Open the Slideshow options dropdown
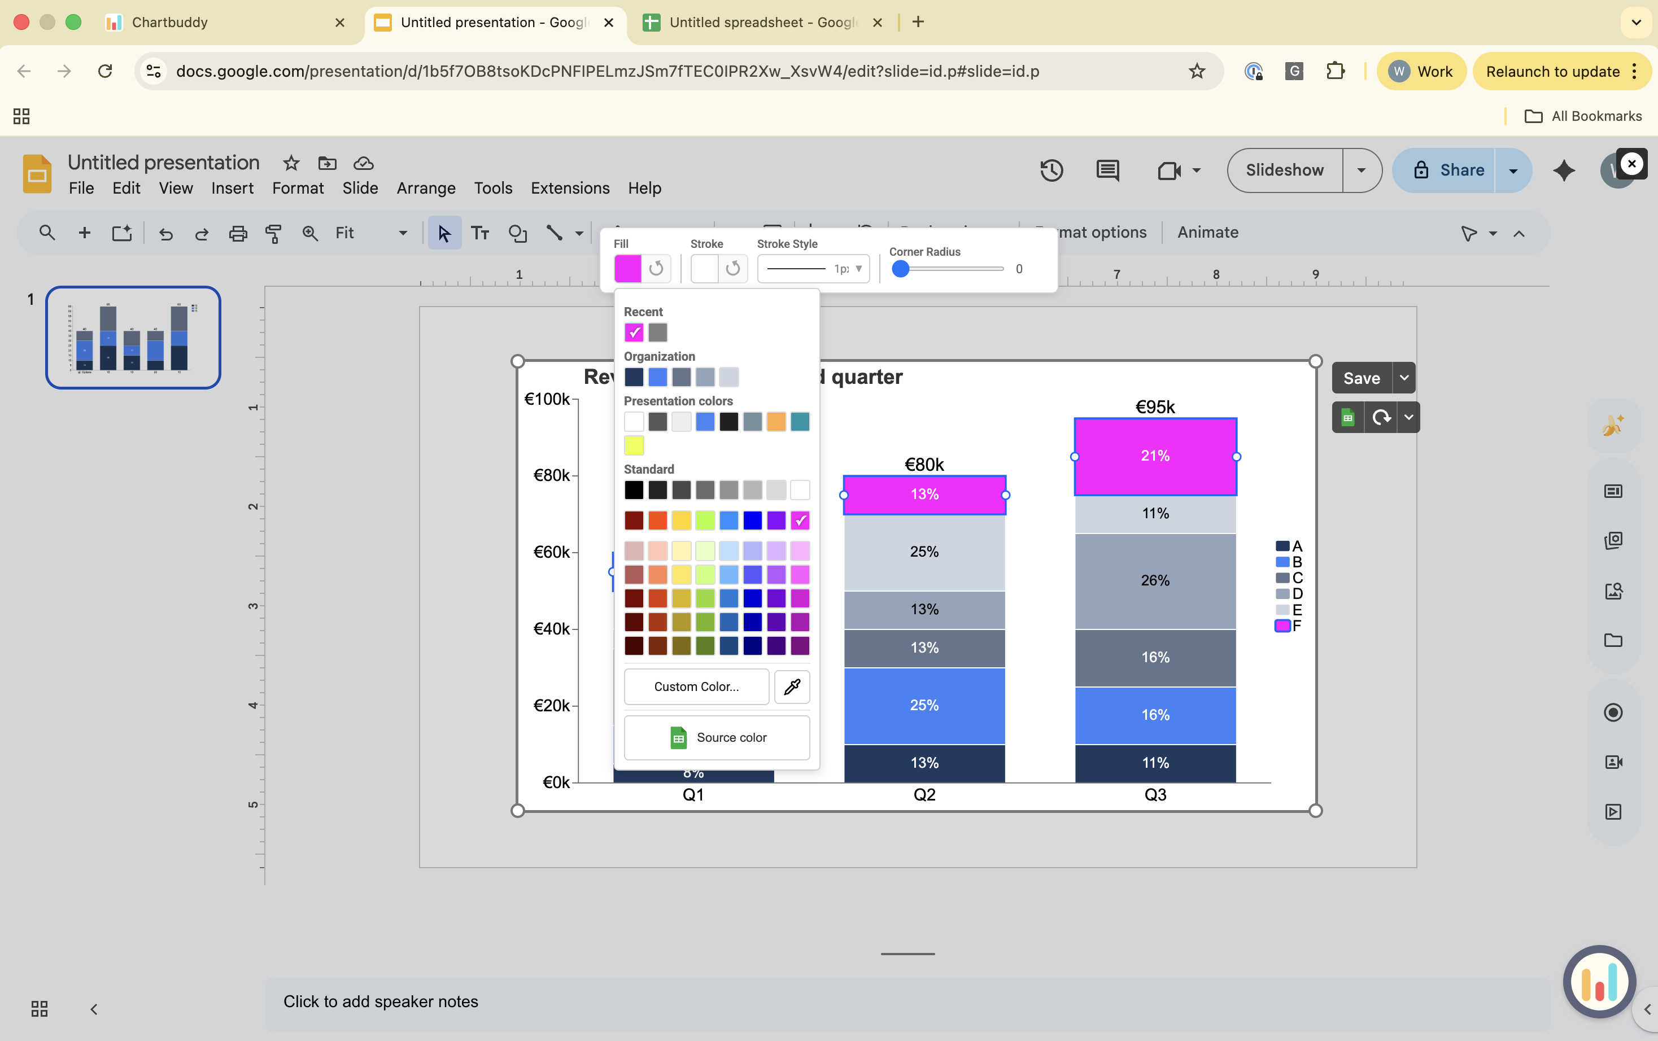1658x1041 pixels. point(1361,170)
